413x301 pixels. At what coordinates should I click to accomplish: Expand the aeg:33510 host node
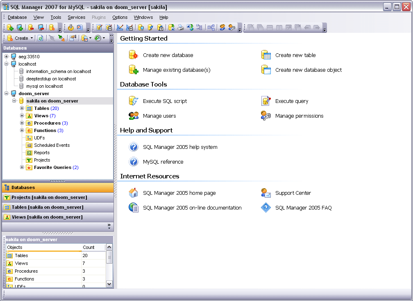click(x=7, y=57)
